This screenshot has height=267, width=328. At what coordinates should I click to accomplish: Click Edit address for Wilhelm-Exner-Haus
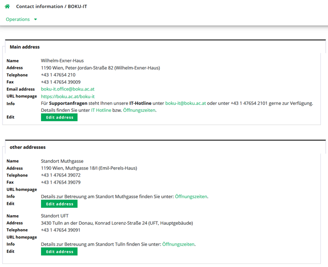tap(59, 117)
